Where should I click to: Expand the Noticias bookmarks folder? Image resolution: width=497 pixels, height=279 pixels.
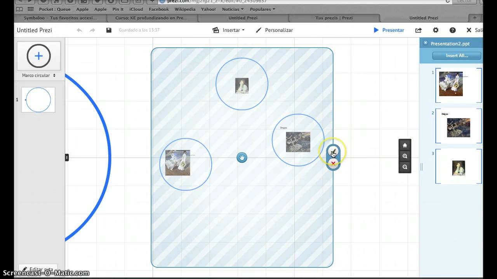(233, 9)
